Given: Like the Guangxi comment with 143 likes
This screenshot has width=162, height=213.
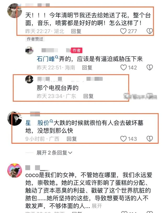Looking at the screenshot, I should (x=123, y=139).
